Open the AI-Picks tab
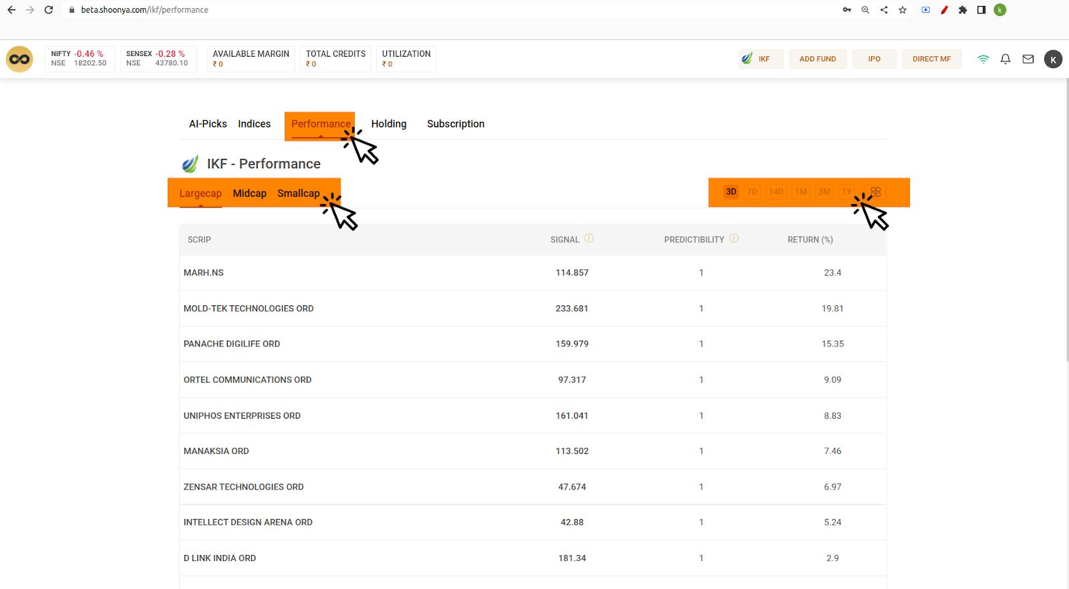This screenshot has height=589, width=1069. 208,124
